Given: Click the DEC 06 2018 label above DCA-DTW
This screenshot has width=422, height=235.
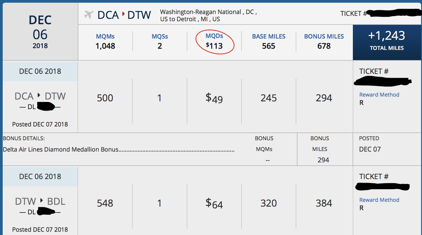Looking at the screenshot, I should point(40,71).
